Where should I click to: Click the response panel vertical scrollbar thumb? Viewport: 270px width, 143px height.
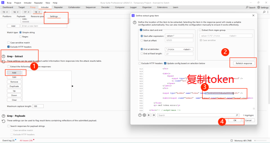click(254, 109)
